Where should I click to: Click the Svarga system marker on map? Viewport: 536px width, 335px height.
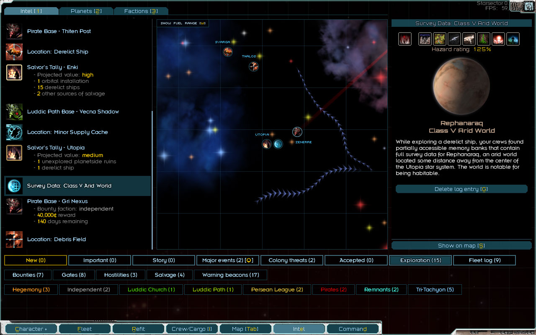pyautogui.click(x=228, y=52)
